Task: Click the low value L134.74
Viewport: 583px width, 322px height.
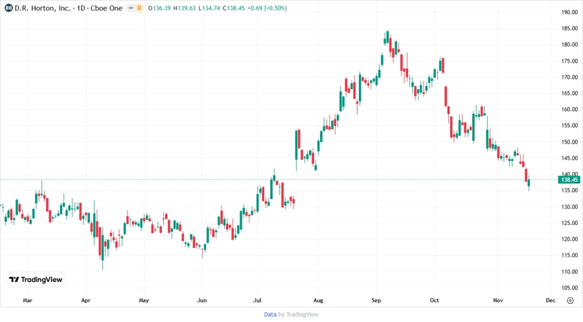Action: tap(209, 8)
